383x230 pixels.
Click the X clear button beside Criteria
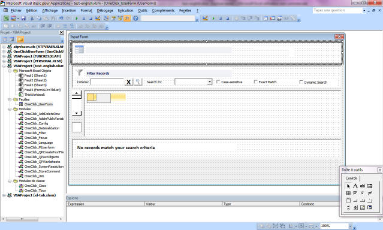click(x=128, y=82)
